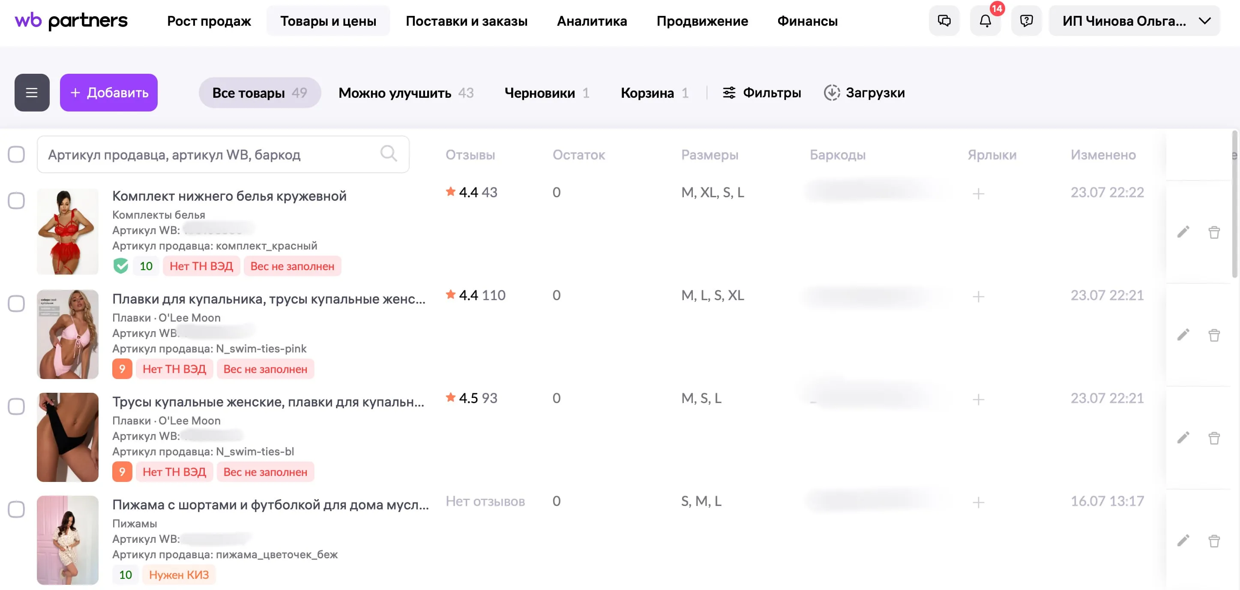
Task: Select the Комплект нижнего белья кружевной checkbox
Action: pos(16,200)
